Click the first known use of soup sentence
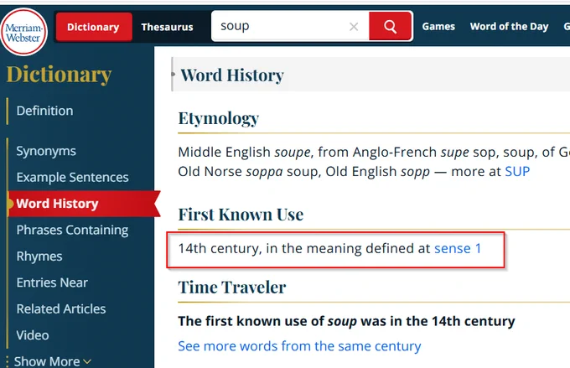Viewport: 570px width, 368px height. point(346,321)
